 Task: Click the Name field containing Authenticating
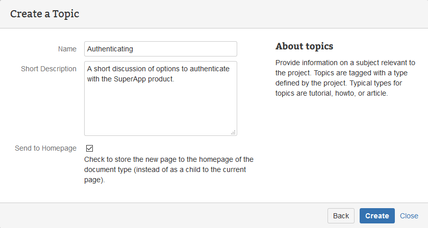click(x=160, y=49)
